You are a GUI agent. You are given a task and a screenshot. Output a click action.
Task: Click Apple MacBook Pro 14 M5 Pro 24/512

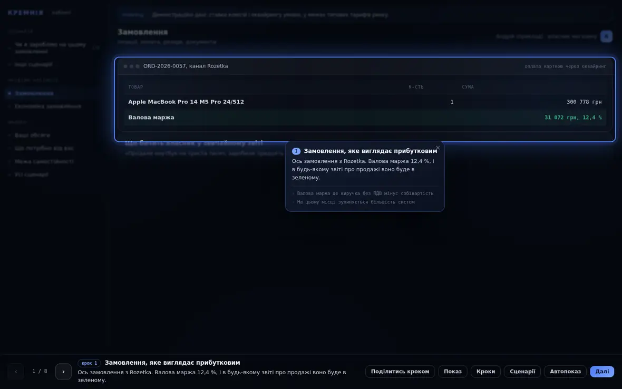186,102
